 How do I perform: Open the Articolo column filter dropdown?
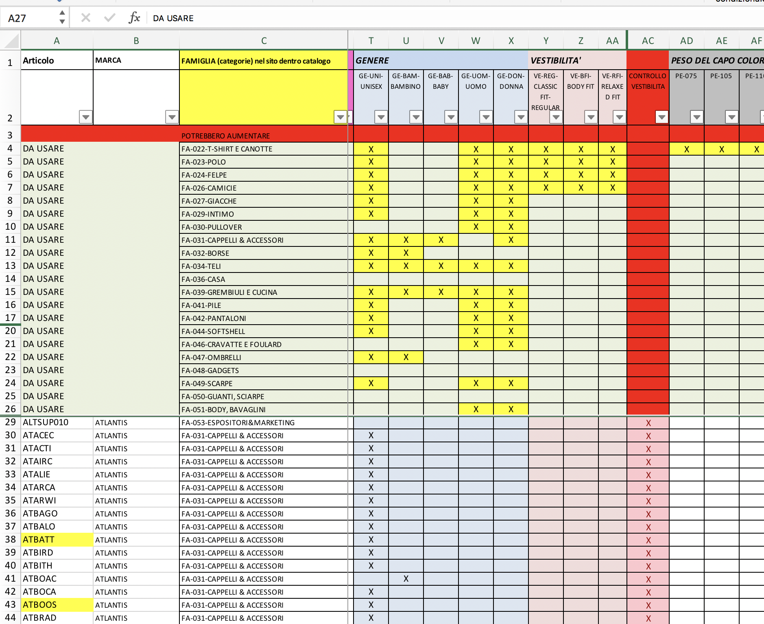(x=85, y=117)
